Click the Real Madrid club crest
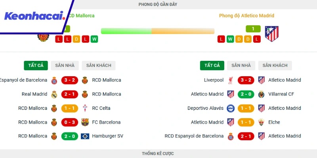The height and width of the screenshot is (158, 317). (x=54, y=94)
